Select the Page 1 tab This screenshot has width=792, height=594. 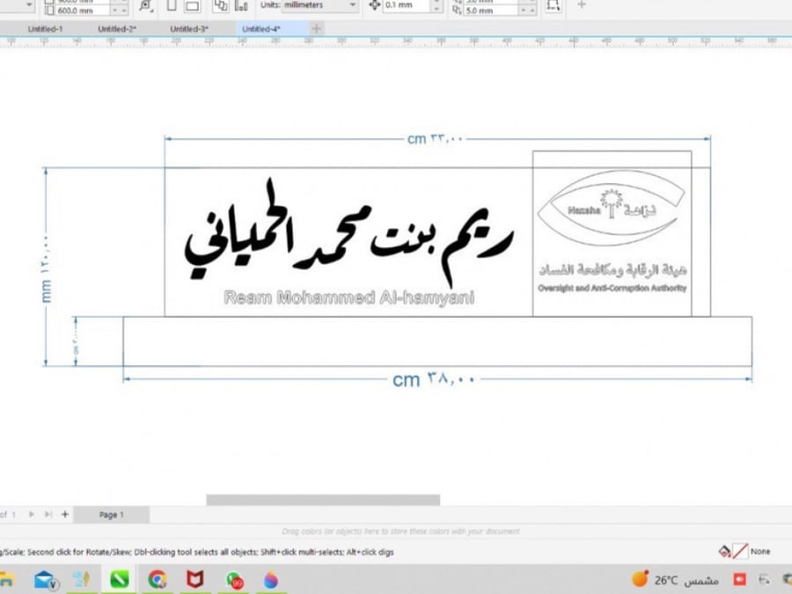(x=111, y=515)
